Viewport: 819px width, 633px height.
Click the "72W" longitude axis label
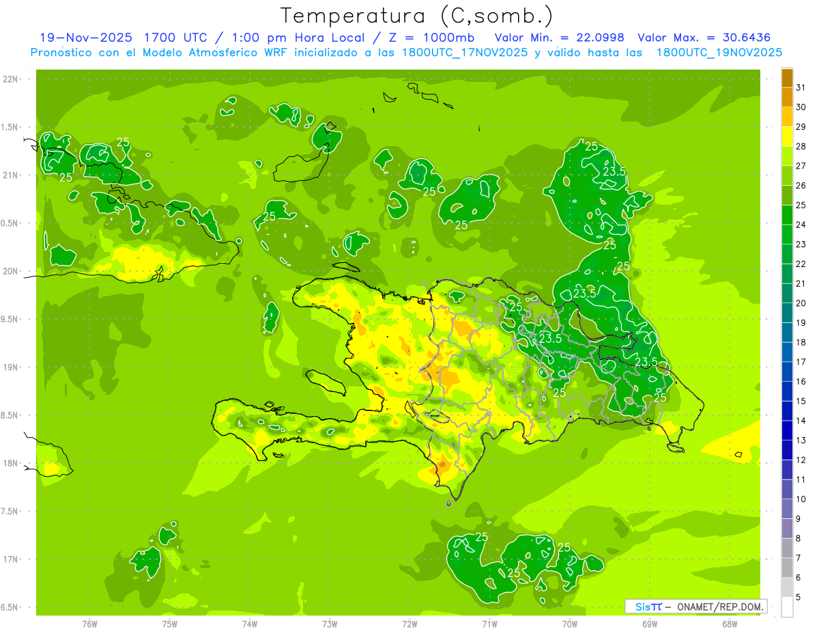click(x=409, y=624)
